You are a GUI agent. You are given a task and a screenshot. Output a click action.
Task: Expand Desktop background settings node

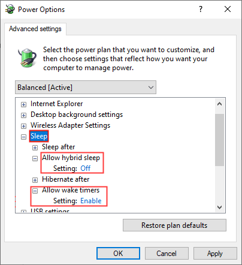point(23,115)
